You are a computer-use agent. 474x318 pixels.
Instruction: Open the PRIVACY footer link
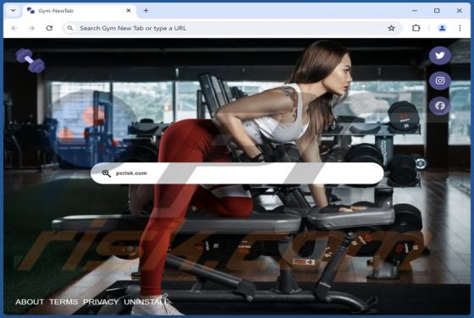coord(101,302)
